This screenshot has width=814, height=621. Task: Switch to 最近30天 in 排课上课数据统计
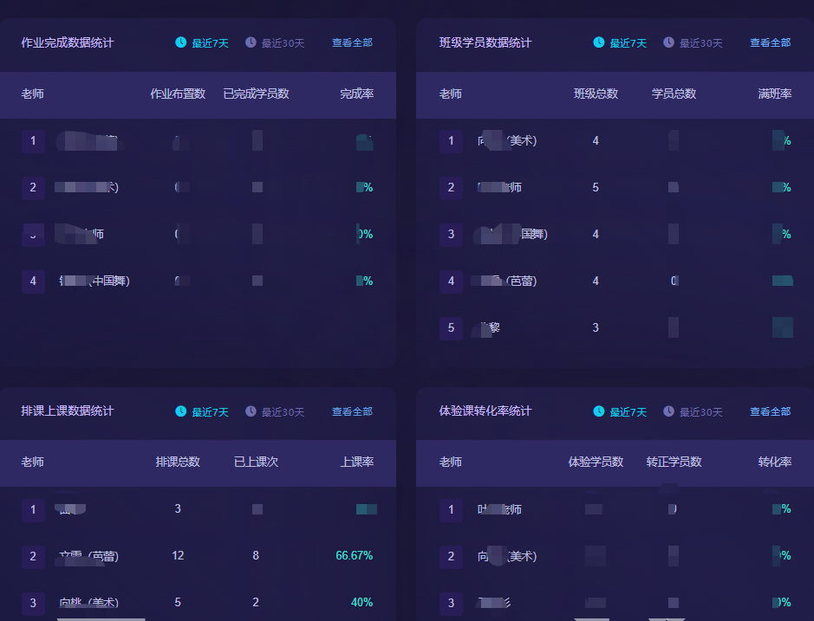click(283, 412)
